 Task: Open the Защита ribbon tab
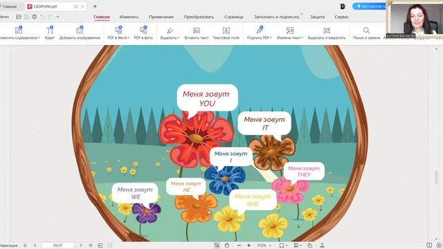click(x=317, y=17)
